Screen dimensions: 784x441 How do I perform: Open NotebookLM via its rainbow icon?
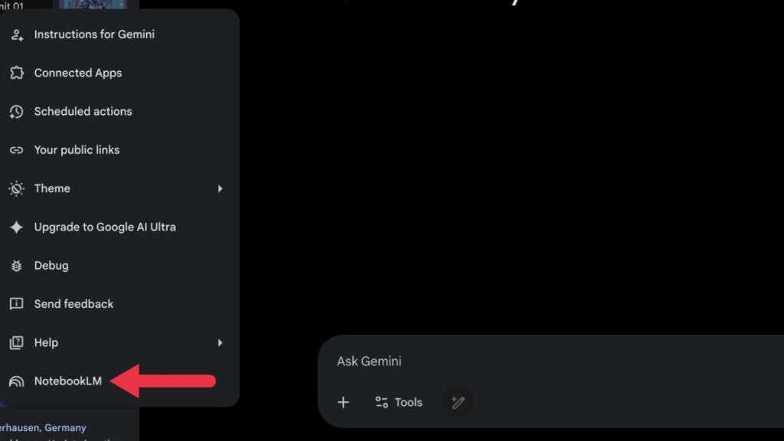[16, 381]
